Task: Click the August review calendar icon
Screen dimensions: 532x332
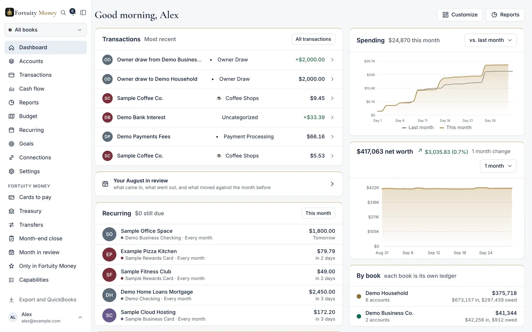Action: click(105, 184)
